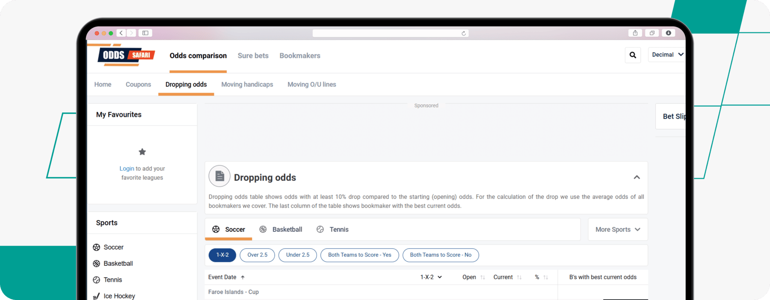Viewport: 770px width, 300px height.
Task: Click the browser tabs overview icon
Action: point(652,33)
